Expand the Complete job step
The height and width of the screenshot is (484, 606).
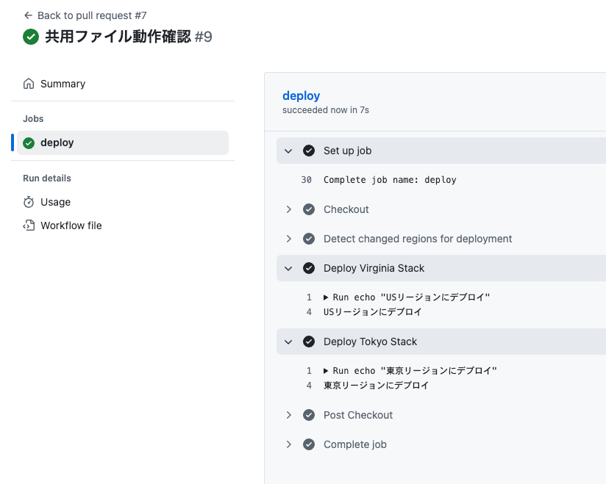tap(289, 444)
